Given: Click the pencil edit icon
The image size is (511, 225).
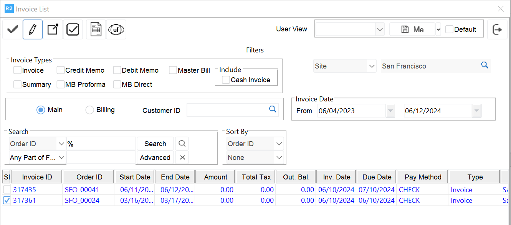Looking at the screenshot, I should (33, 30).
